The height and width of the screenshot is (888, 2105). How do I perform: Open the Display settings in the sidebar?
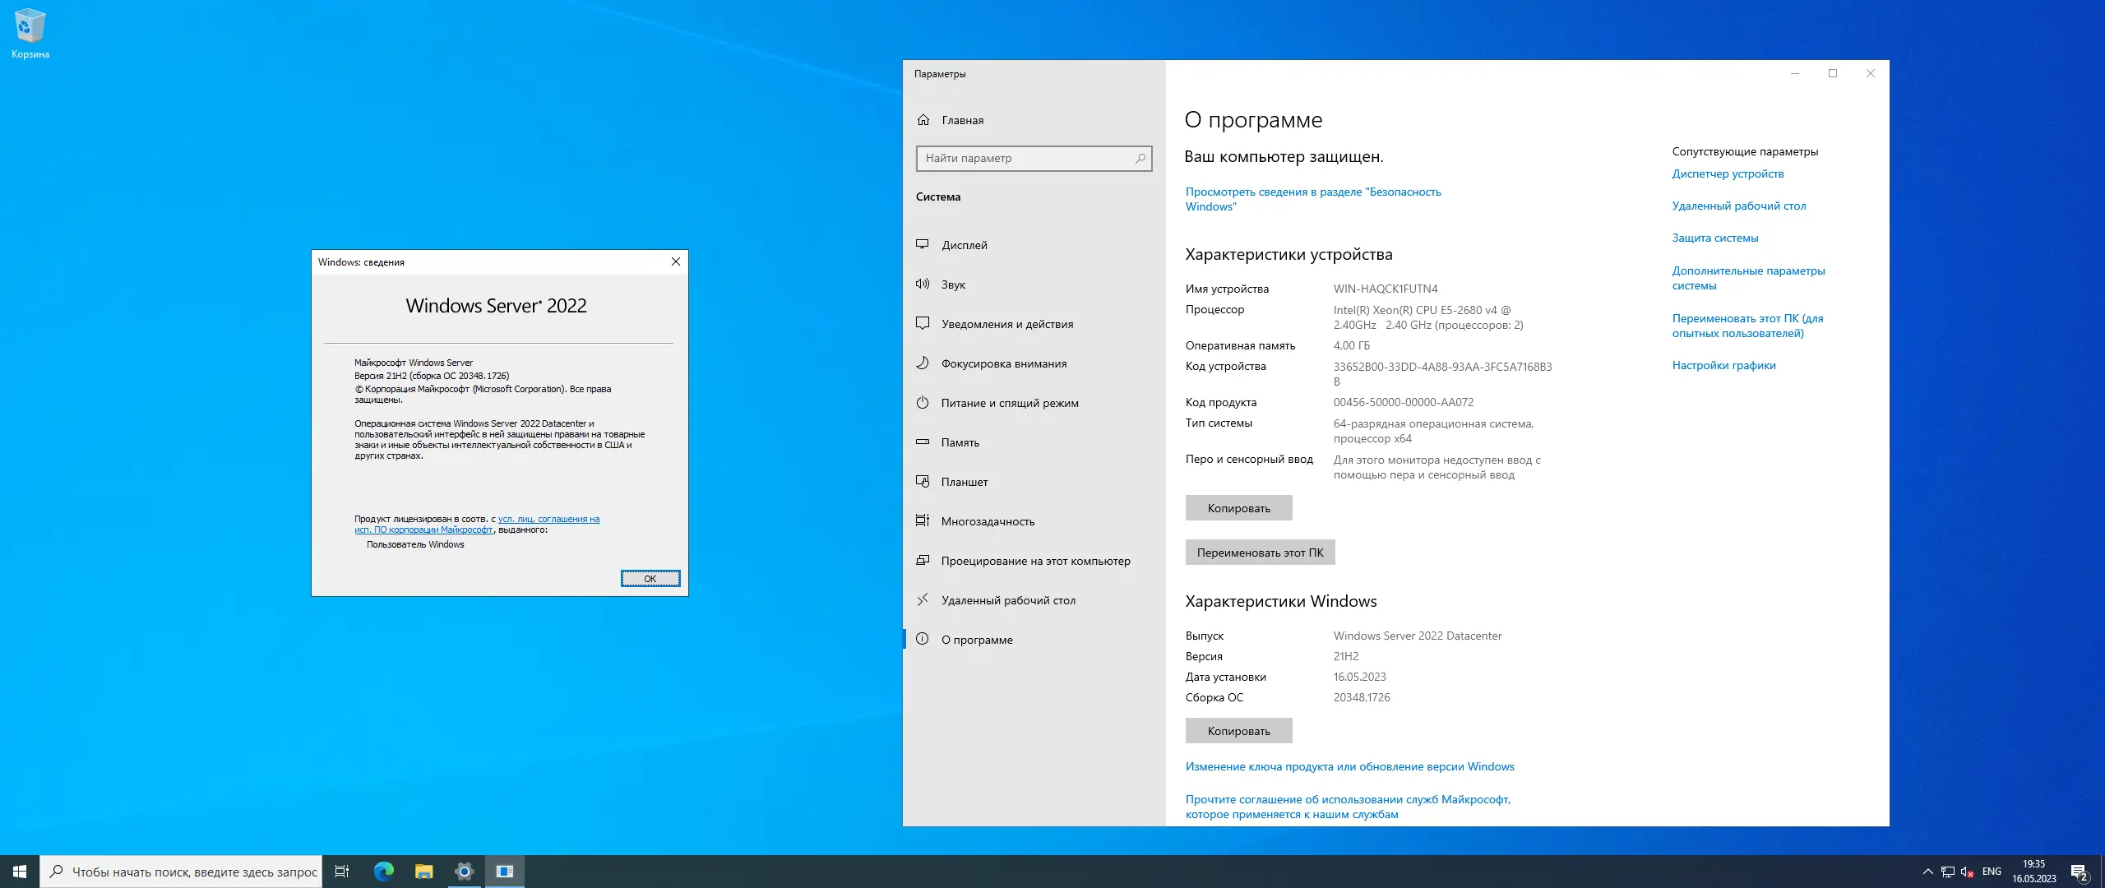coord(964,245)
